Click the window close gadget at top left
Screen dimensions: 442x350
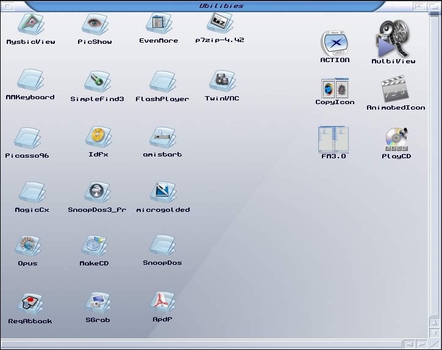pos(7,6)
